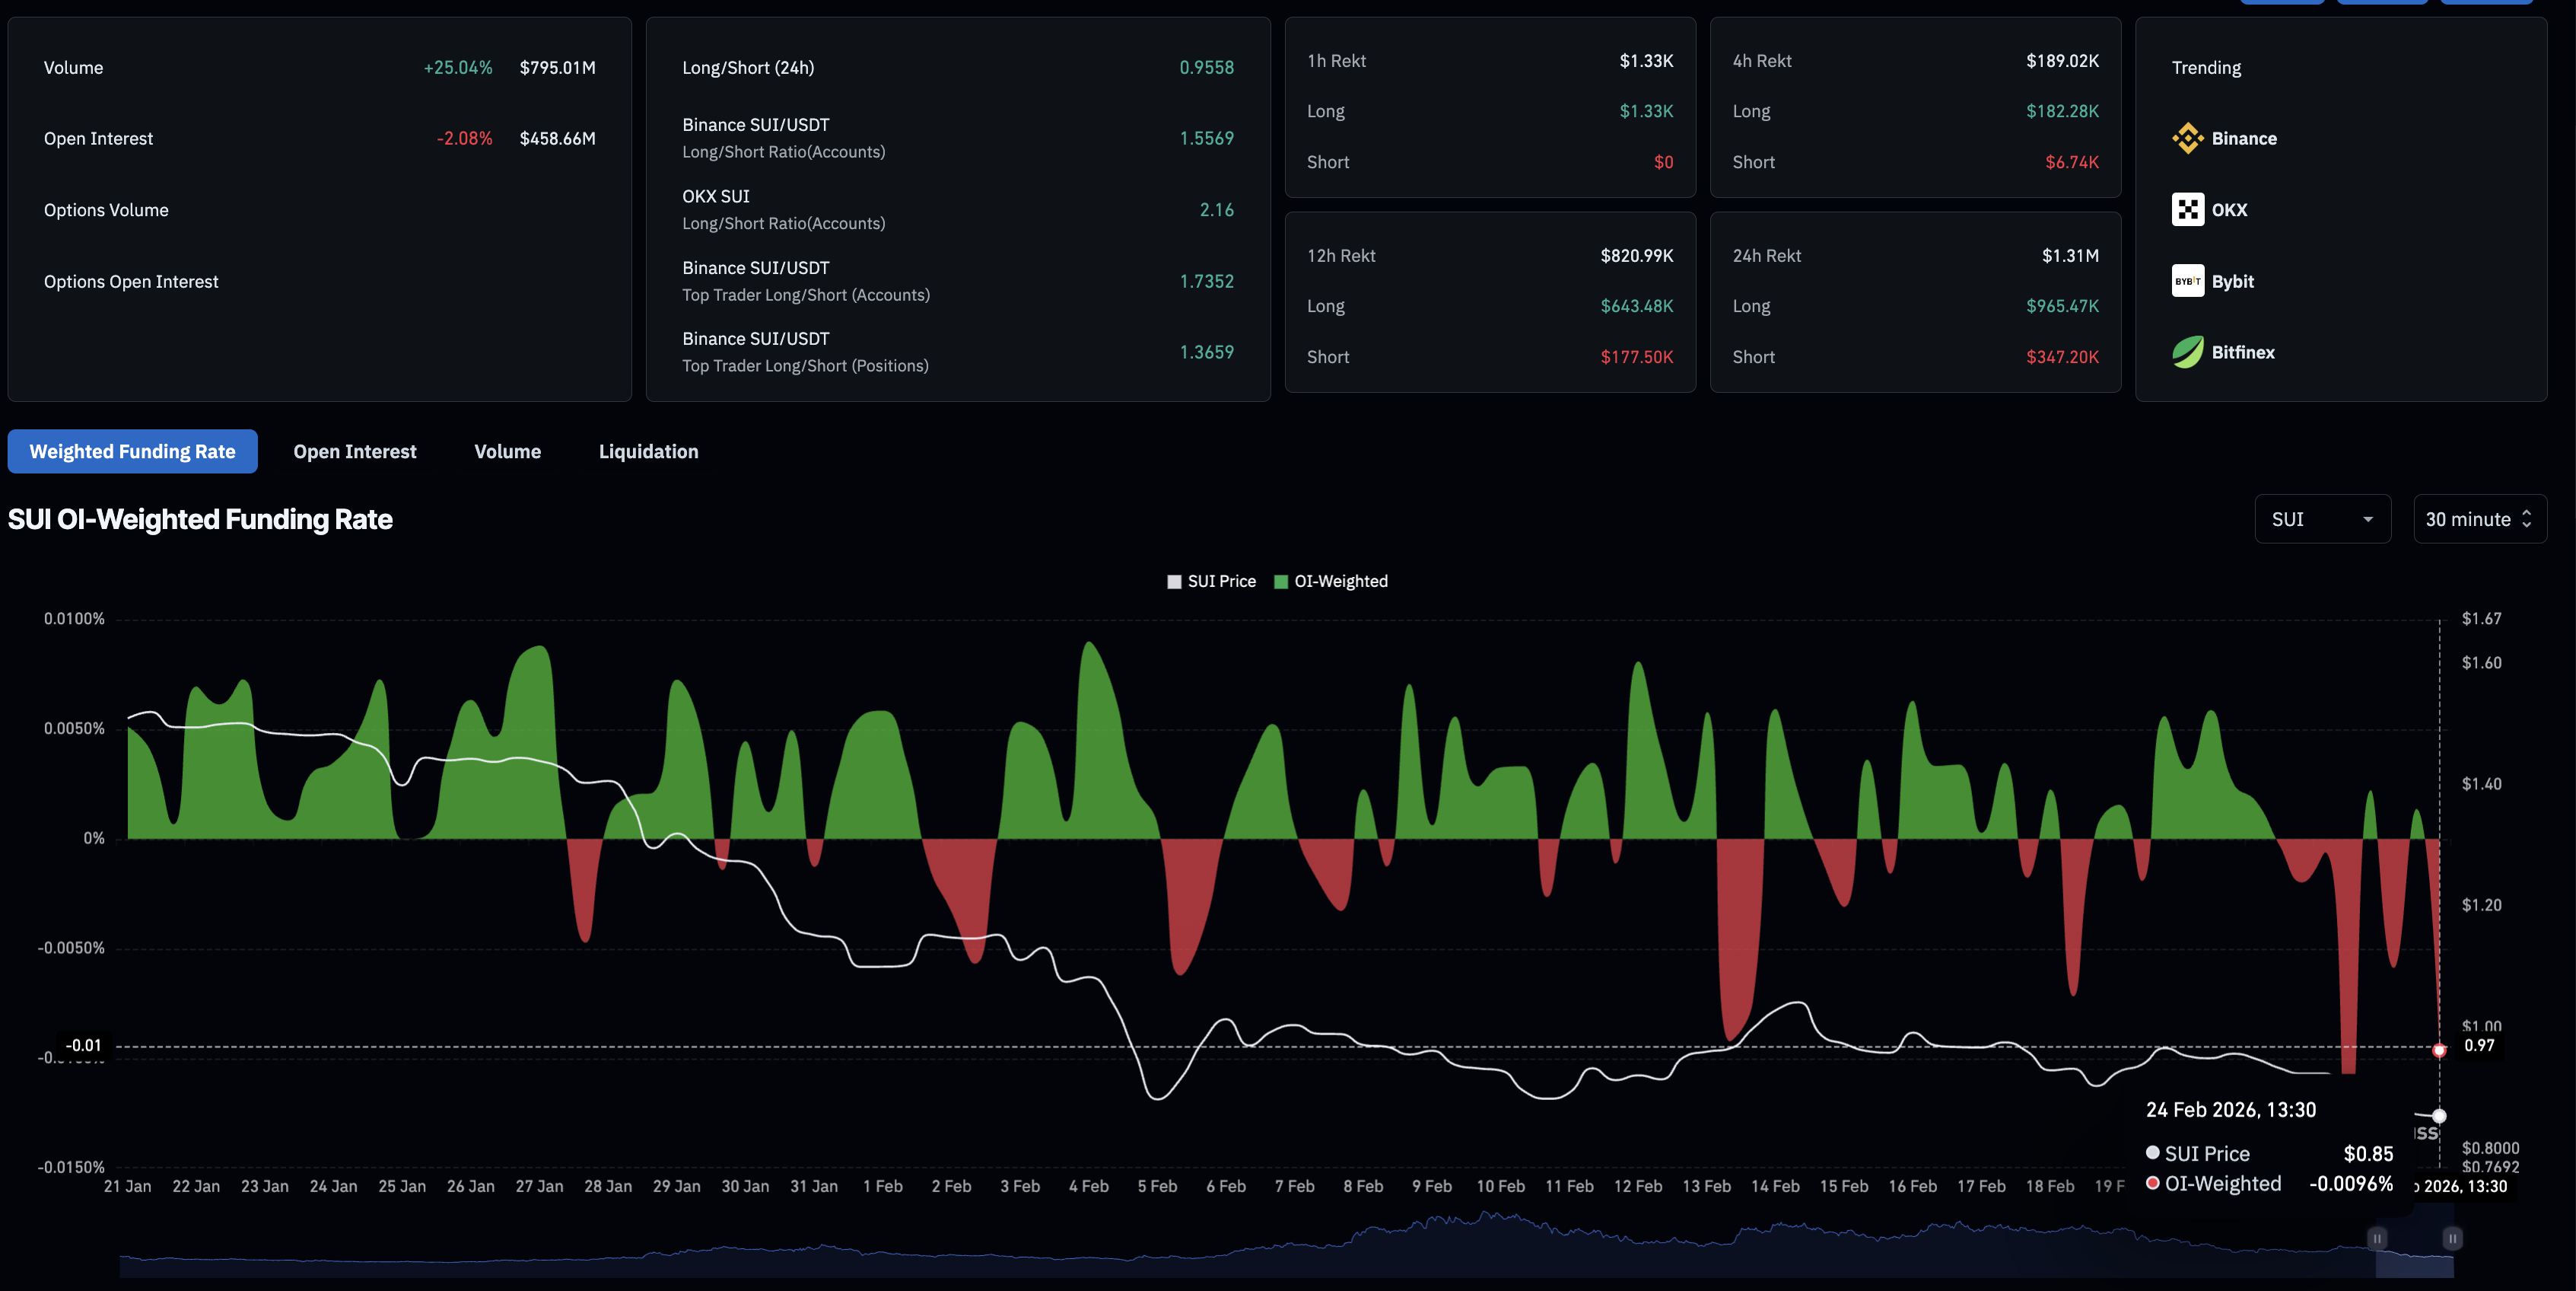Switch to the Open Interest tab
The image size is (2576, 1291).
(x=354, y=451)
